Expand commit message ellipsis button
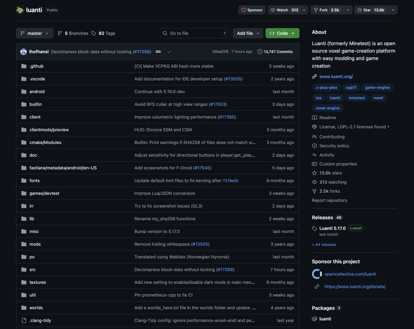The image size is (414, 329). click(x=158, y=52)
